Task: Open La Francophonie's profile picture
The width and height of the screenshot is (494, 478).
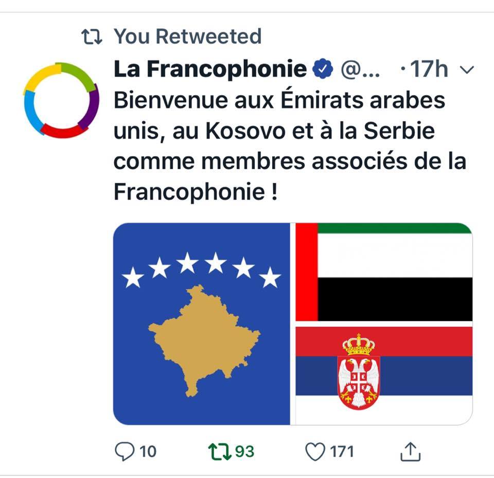Action: [61, 100]
